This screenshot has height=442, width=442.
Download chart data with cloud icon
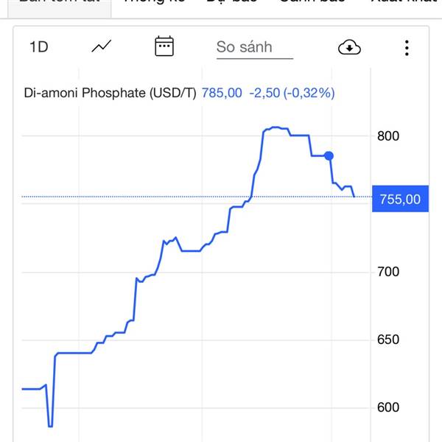coord(349,47)
